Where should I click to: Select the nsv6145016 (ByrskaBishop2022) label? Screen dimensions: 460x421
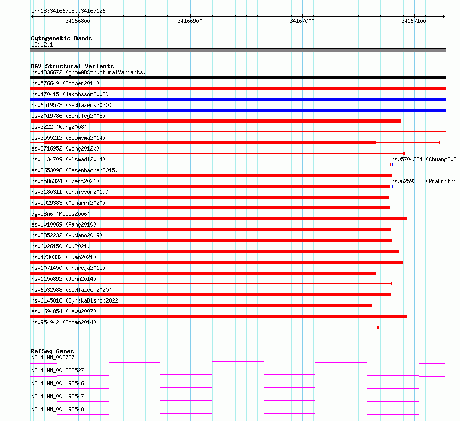(76, 300)
